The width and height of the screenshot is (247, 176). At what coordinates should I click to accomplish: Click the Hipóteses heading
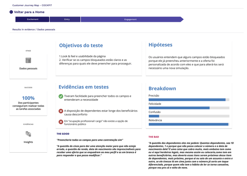click(x=160, y=45)
